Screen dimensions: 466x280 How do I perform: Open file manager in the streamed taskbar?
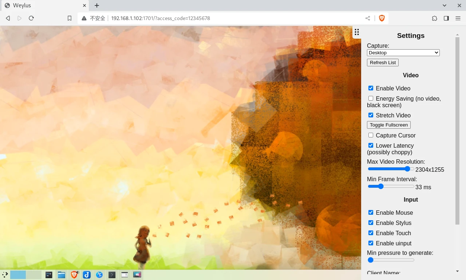62,275
